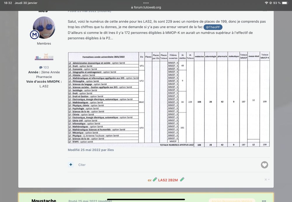Click the speech bubble post count icon
292x202 pixels.
click(x=41, y=68)
